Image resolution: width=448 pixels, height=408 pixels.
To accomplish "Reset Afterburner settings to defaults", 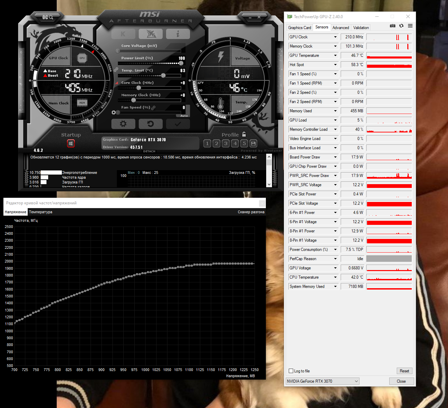I will 150,124.
